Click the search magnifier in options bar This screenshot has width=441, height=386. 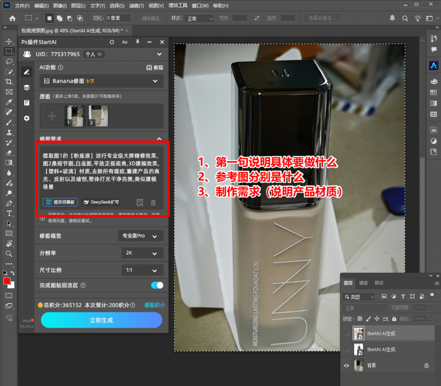point(405,18)
